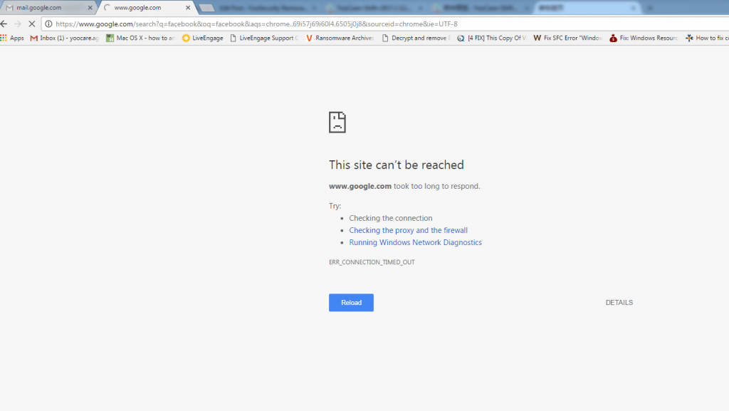Screen dimensions: 729x411
Task: Click the WordPress icon on Fix SFC Error bookmark
Action: point(537,38)
